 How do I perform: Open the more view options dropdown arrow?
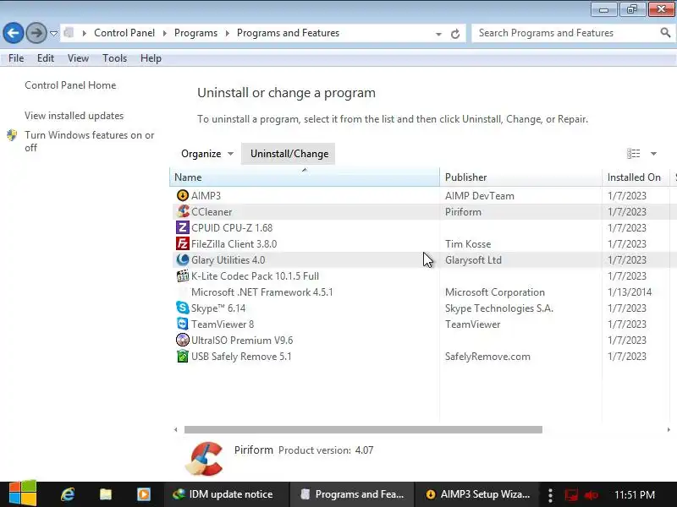653,154
